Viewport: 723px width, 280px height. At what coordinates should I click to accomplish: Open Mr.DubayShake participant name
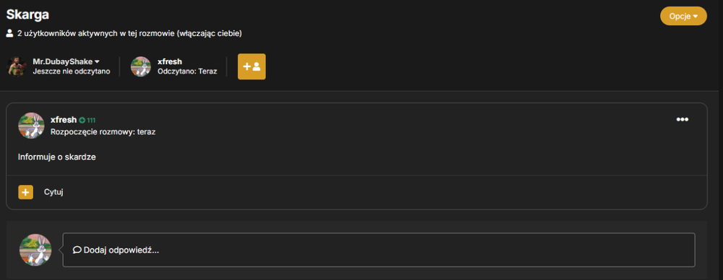tap(63, 62)
